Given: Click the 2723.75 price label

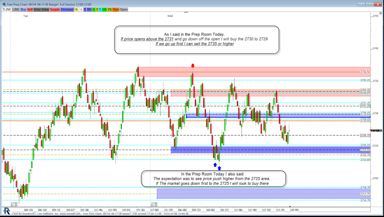Looking at the screenshot, I should [x=365, y=155].
